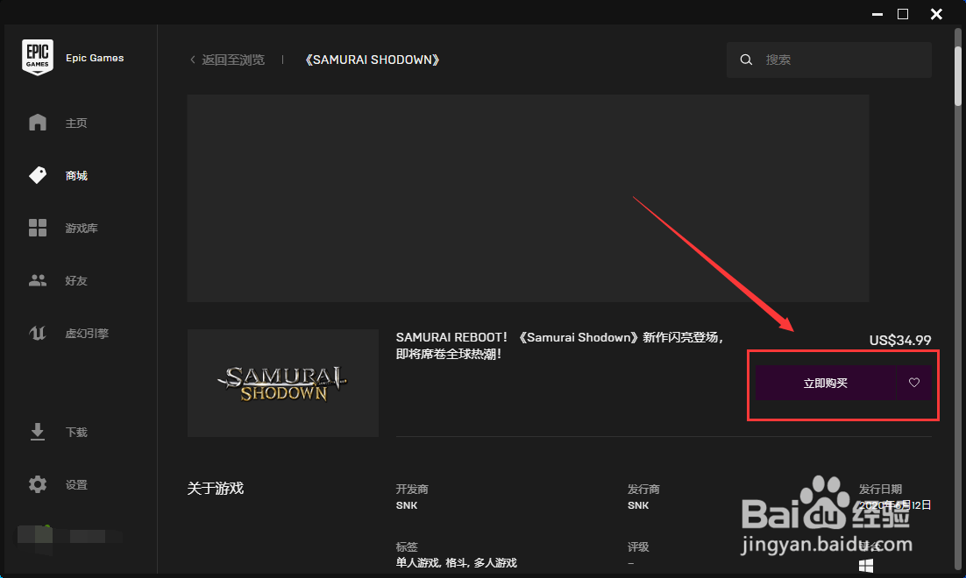This screenshot has width=966, height=578.
Task: Click the large game media banner
Action: pyautogui.click(x=528, y=198)
